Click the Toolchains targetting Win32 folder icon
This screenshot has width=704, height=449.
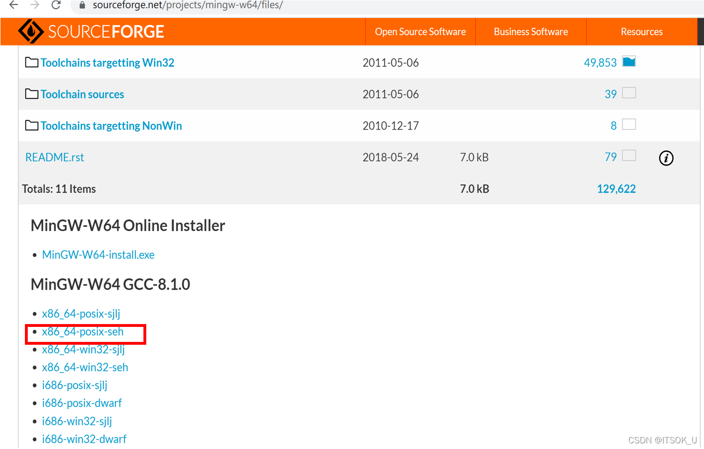(32, 62)
